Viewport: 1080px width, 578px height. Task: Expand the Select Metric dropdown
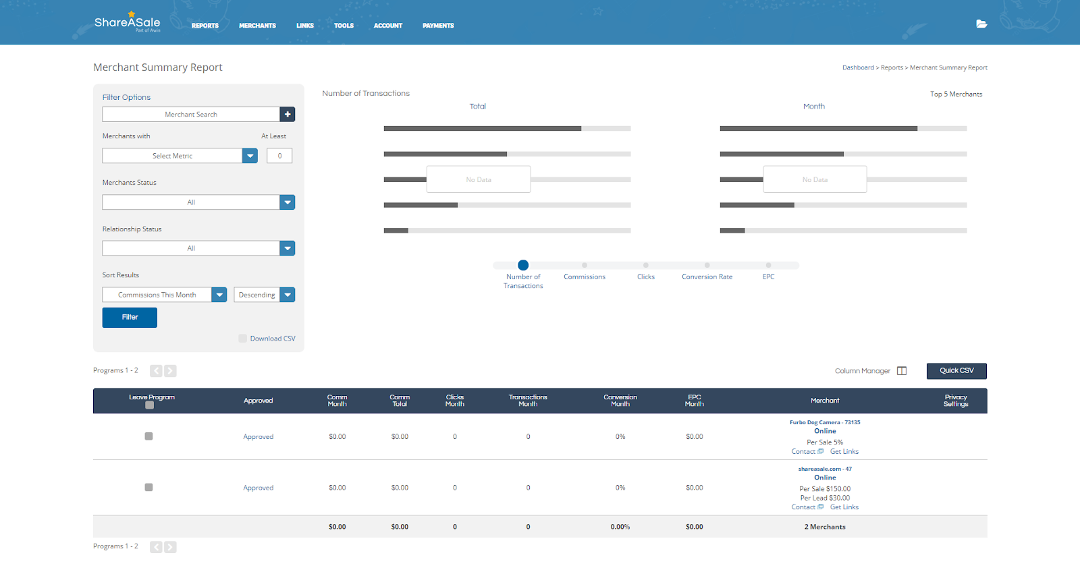tap(250, 156)
